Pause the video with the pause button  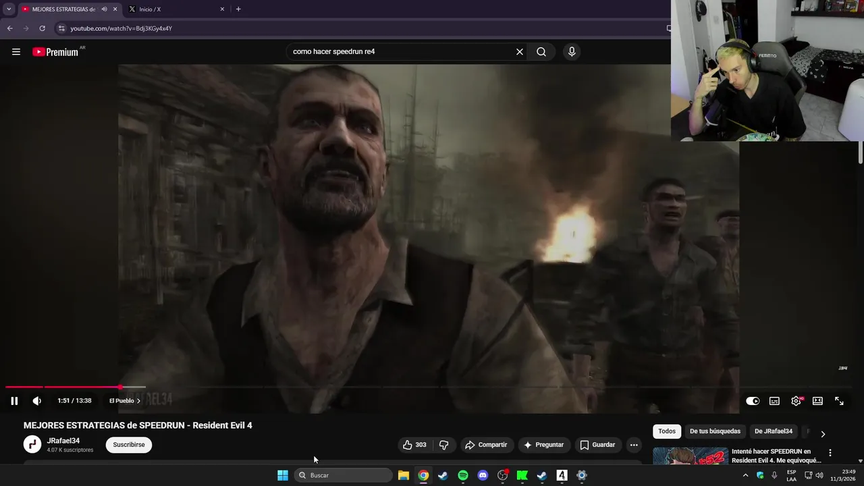[x=14, y=401]
